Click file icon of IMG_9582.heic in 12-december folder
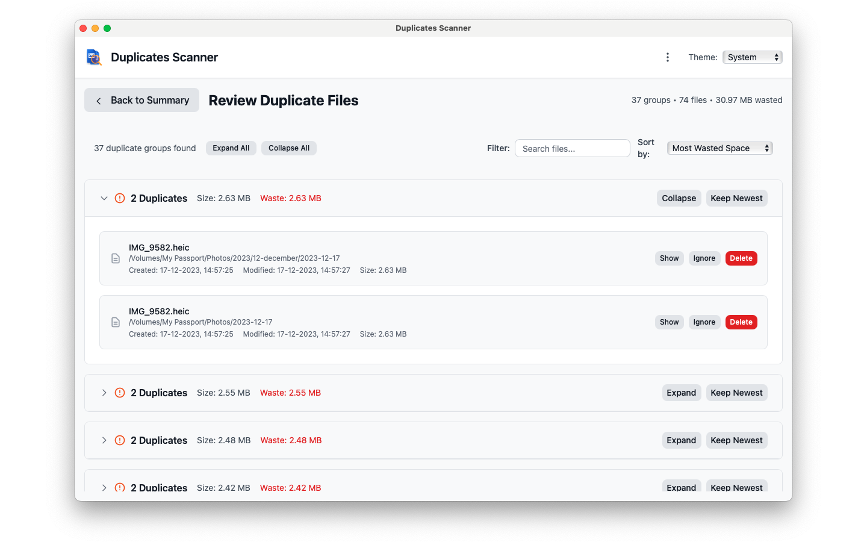Viewport: 867px width, 542px height. click(x=116, y=258)
